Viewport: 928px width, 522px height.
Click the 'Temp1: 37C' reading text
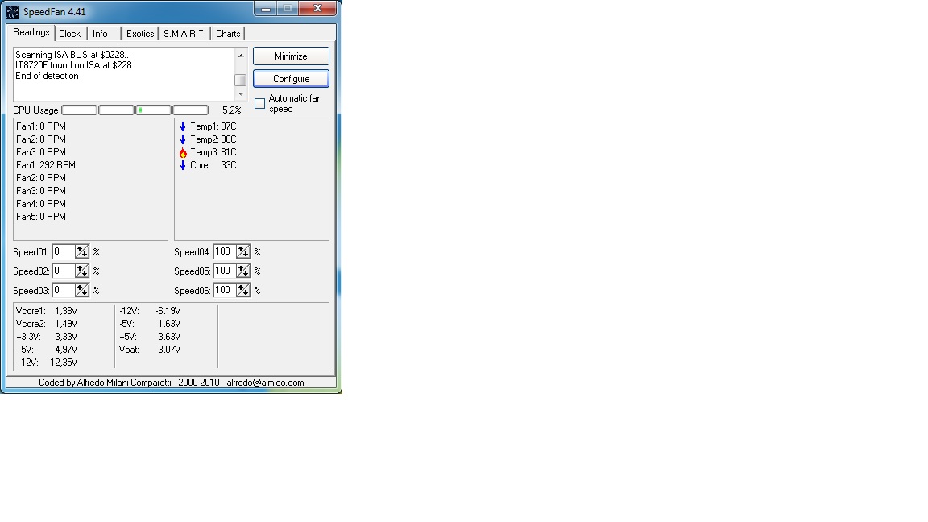(213, 126)
